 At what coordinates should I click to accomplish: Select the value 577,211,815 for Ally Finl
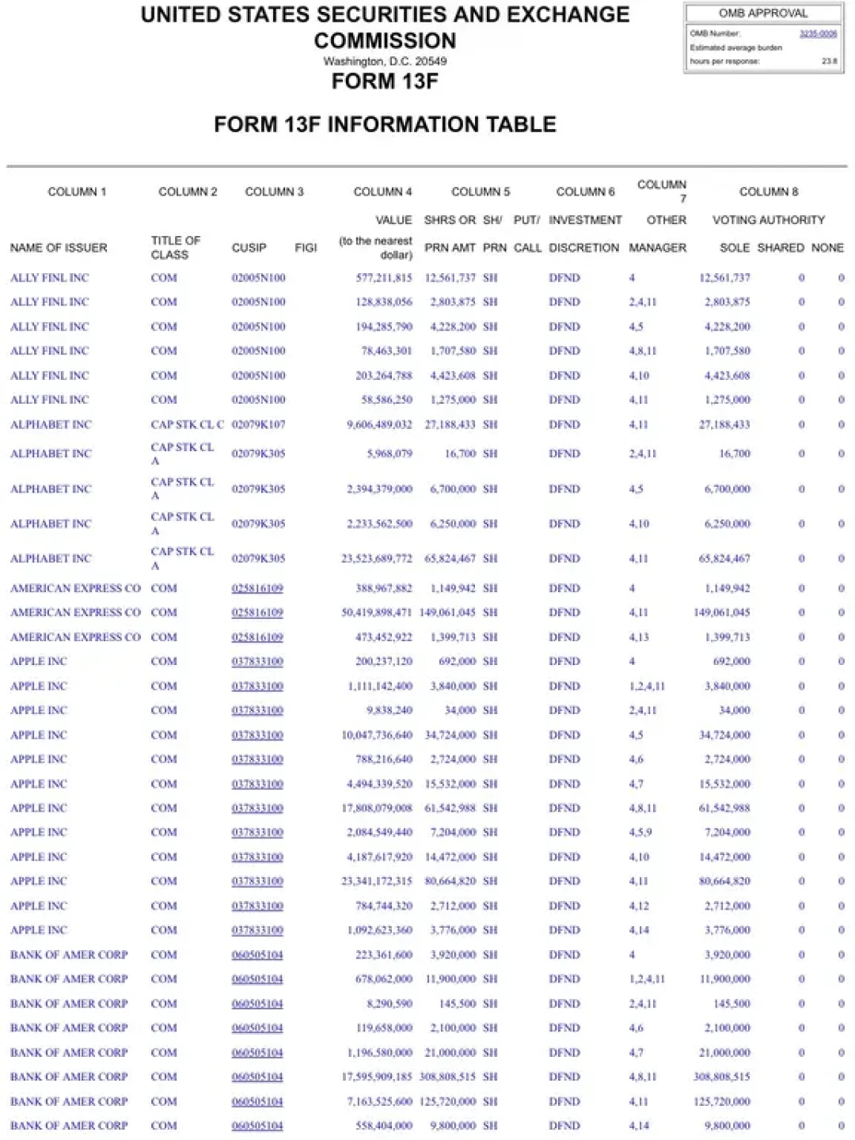click(384, 278)
